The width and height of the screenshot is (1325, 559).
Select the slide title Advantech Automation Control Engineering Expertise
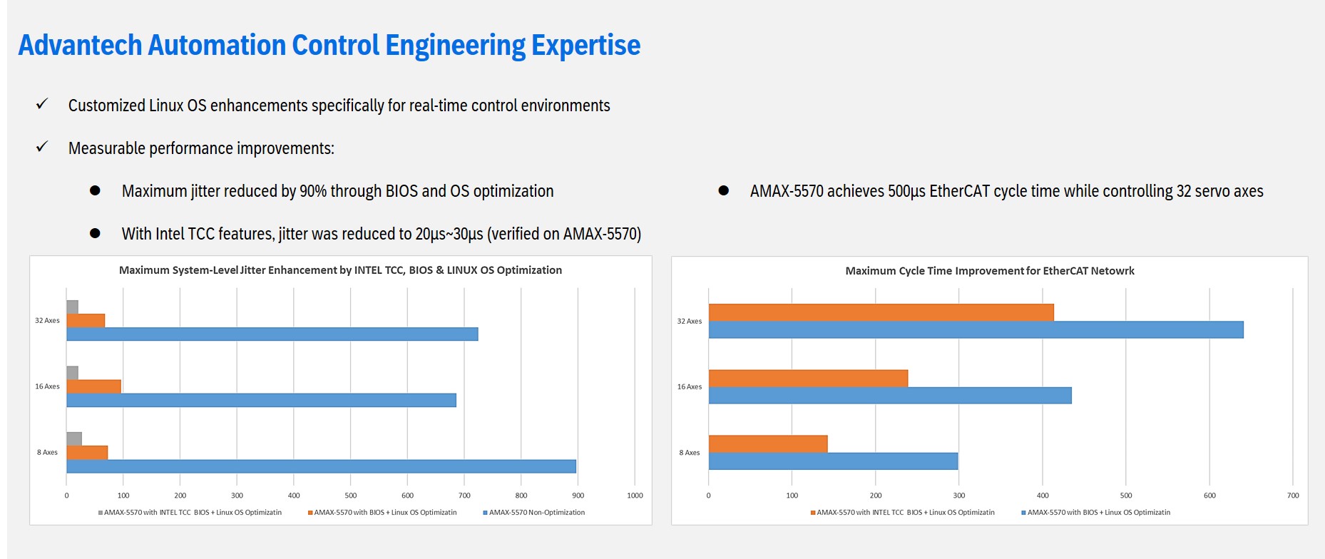(329, 45)
